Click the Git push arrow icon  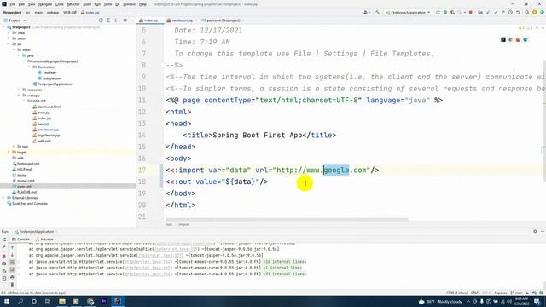click(502, 12)
